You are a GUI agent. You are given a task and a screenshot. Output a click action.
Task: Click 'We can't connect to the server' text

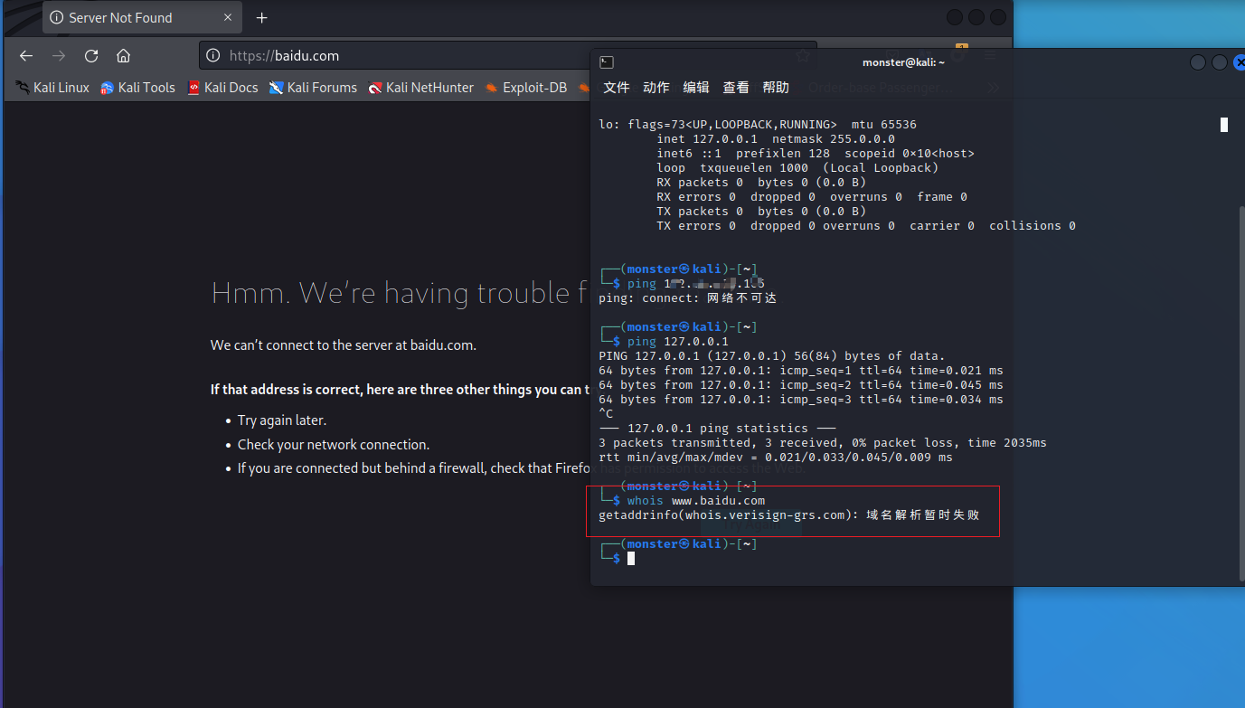(344, 345)
